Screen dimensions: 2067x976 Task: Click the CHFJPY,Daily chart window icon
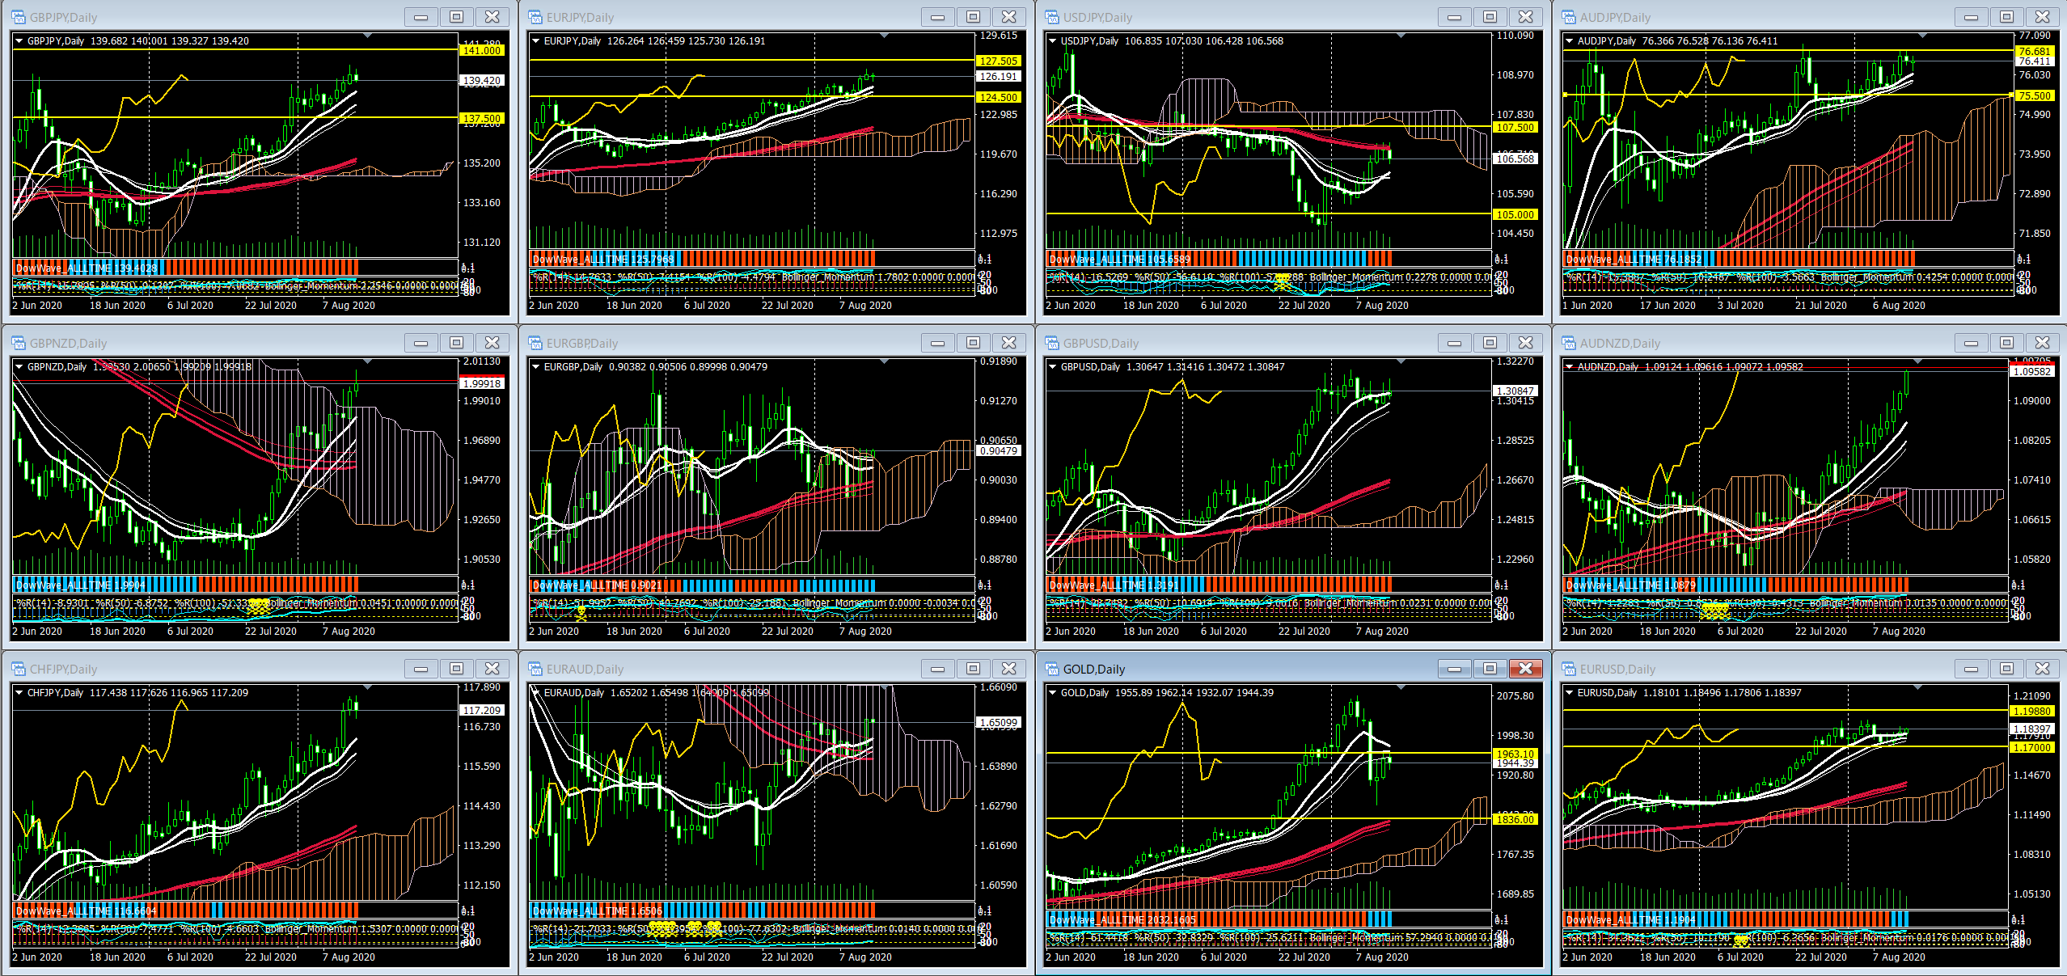click(19, 669)
